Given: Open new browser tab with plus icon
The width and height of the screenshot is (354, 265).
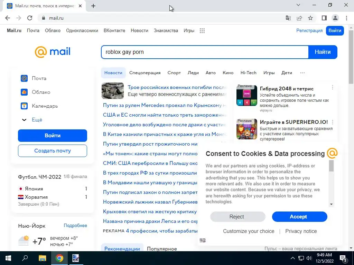Looking at the screenshot, I should 93,6.
